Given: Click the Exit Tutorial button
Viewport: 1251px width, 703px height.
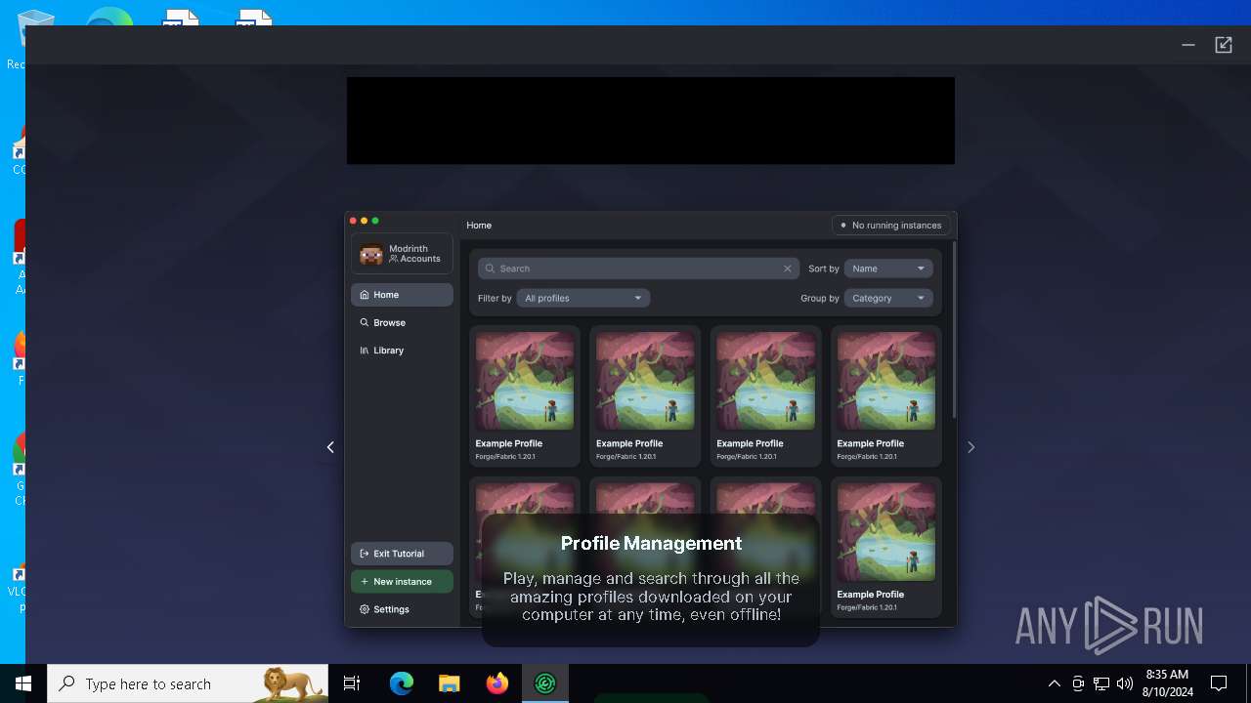Looking at the screenshot, I should click(402, 554).
